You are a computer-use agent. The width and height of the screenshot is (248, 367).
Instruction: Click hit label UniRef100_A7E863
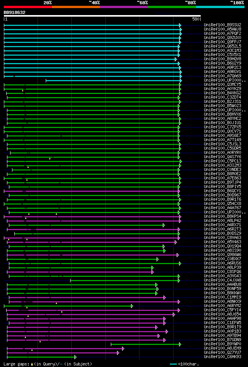click(222, 178)
